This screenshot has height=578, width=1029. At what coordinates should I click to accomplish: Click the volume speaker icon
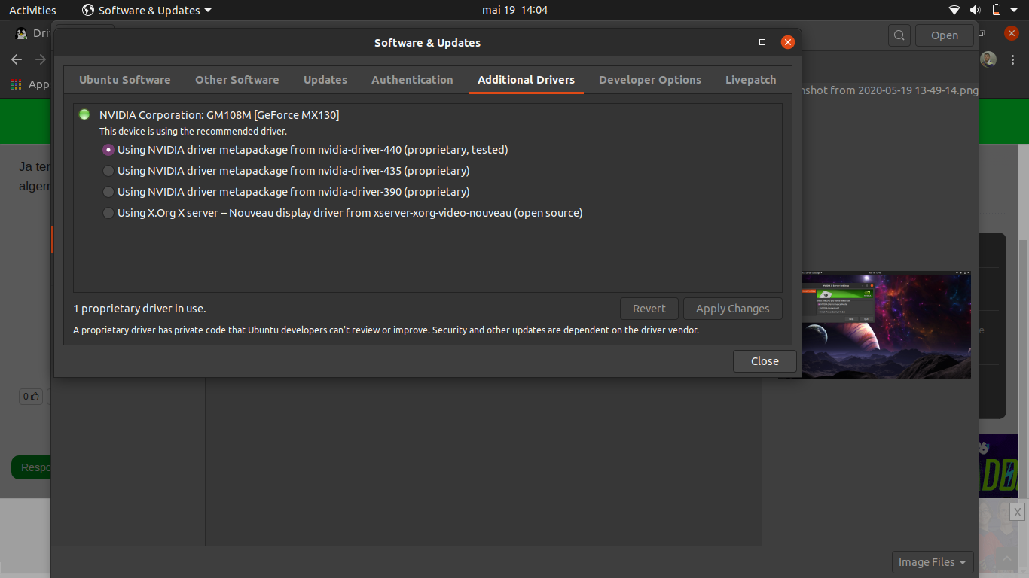[x=975, y=10]
